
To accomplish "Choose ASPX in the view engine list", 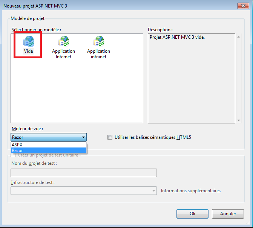I will pyautogui.click(x=49, y=144).
